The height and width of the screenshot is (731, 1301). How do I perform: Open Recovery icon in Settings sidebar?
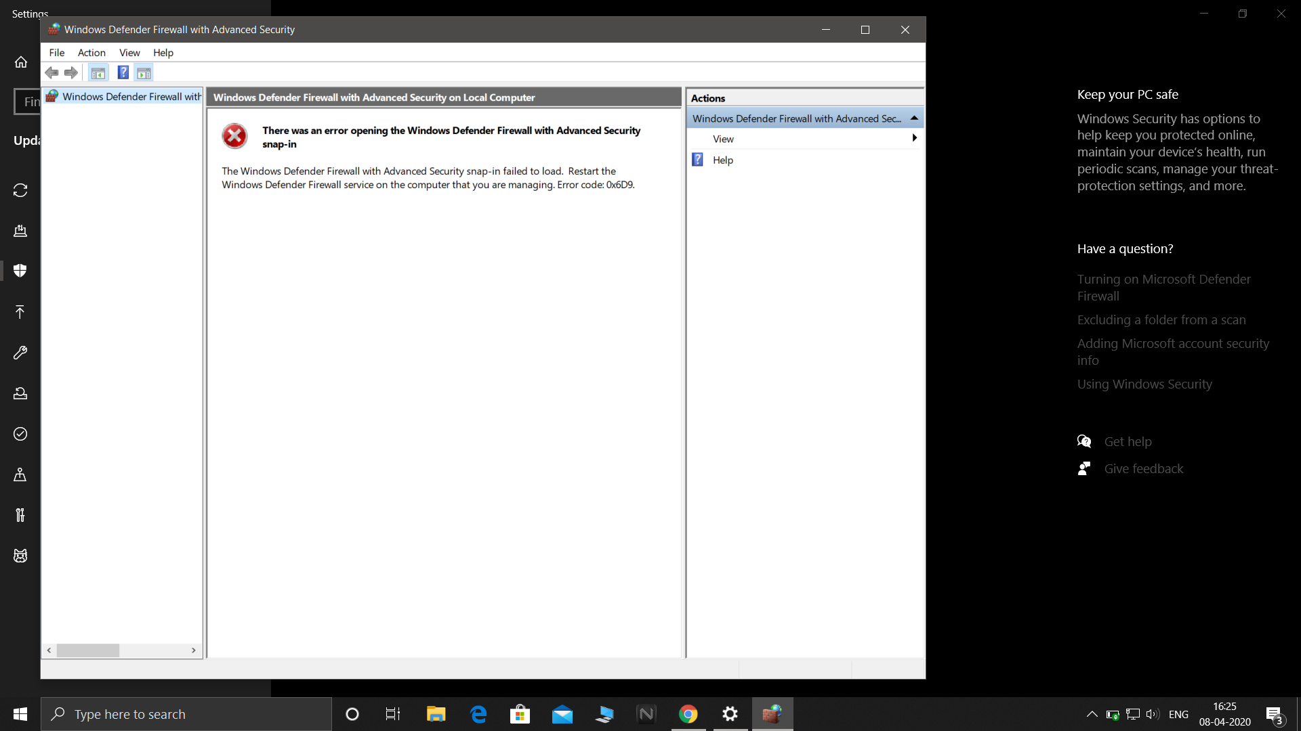[x=20, y=393]
